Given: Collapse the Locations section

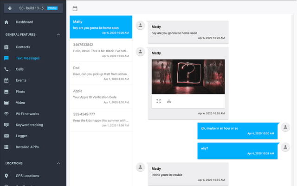Looking at the screenshot, I should (x=58, y=163).
